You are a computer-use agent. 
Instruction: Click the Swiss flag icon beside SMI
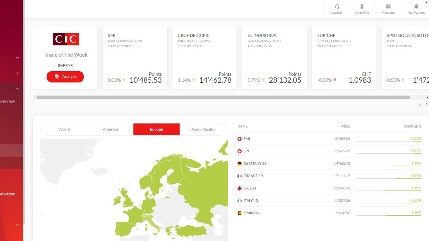click(240, 139)
